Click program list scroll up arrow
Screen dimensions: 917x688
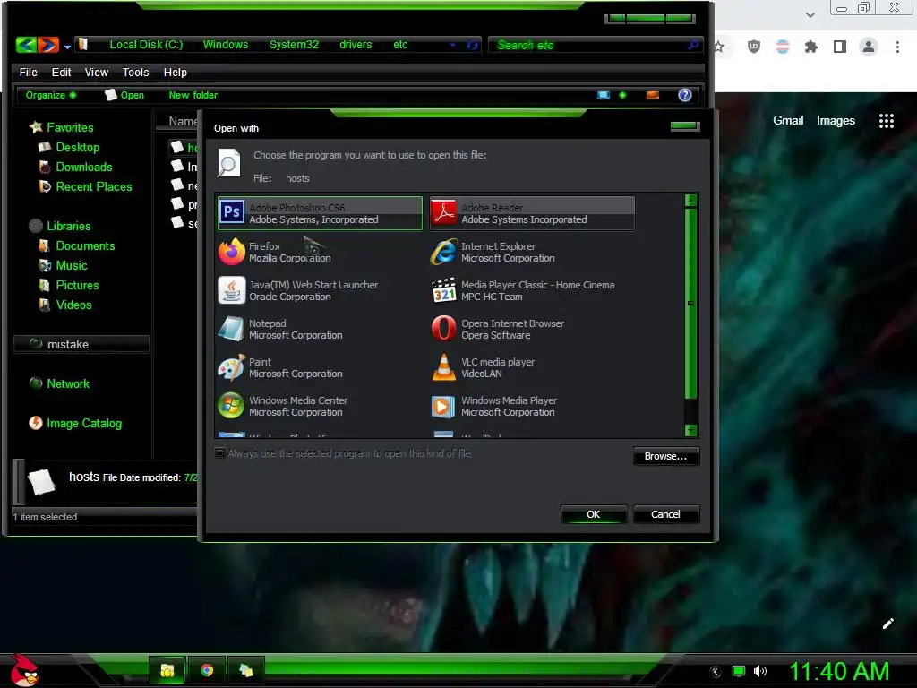click(x=690, y=201)
